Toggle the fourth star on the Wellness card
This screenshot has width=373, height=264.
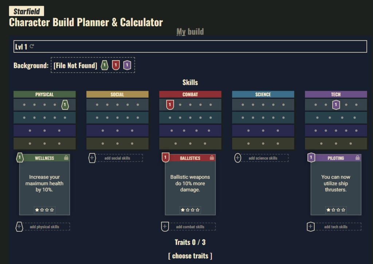(x=52, y=210)
